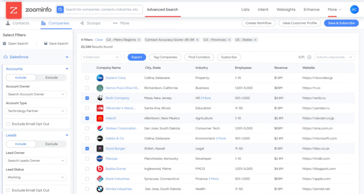Uncheck the Good Burger row checkbox
Viewport: 364px width, 194px height.
pyautogui.click(x=87, y=148)
